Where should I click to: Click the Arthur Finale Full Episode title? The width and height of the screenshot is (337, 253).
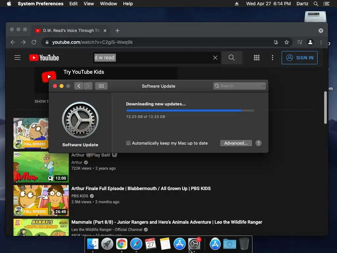pos(141,188)
